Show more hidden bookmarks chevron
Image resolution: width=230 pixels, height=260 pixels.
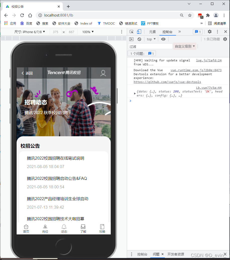tap(202, 23)
